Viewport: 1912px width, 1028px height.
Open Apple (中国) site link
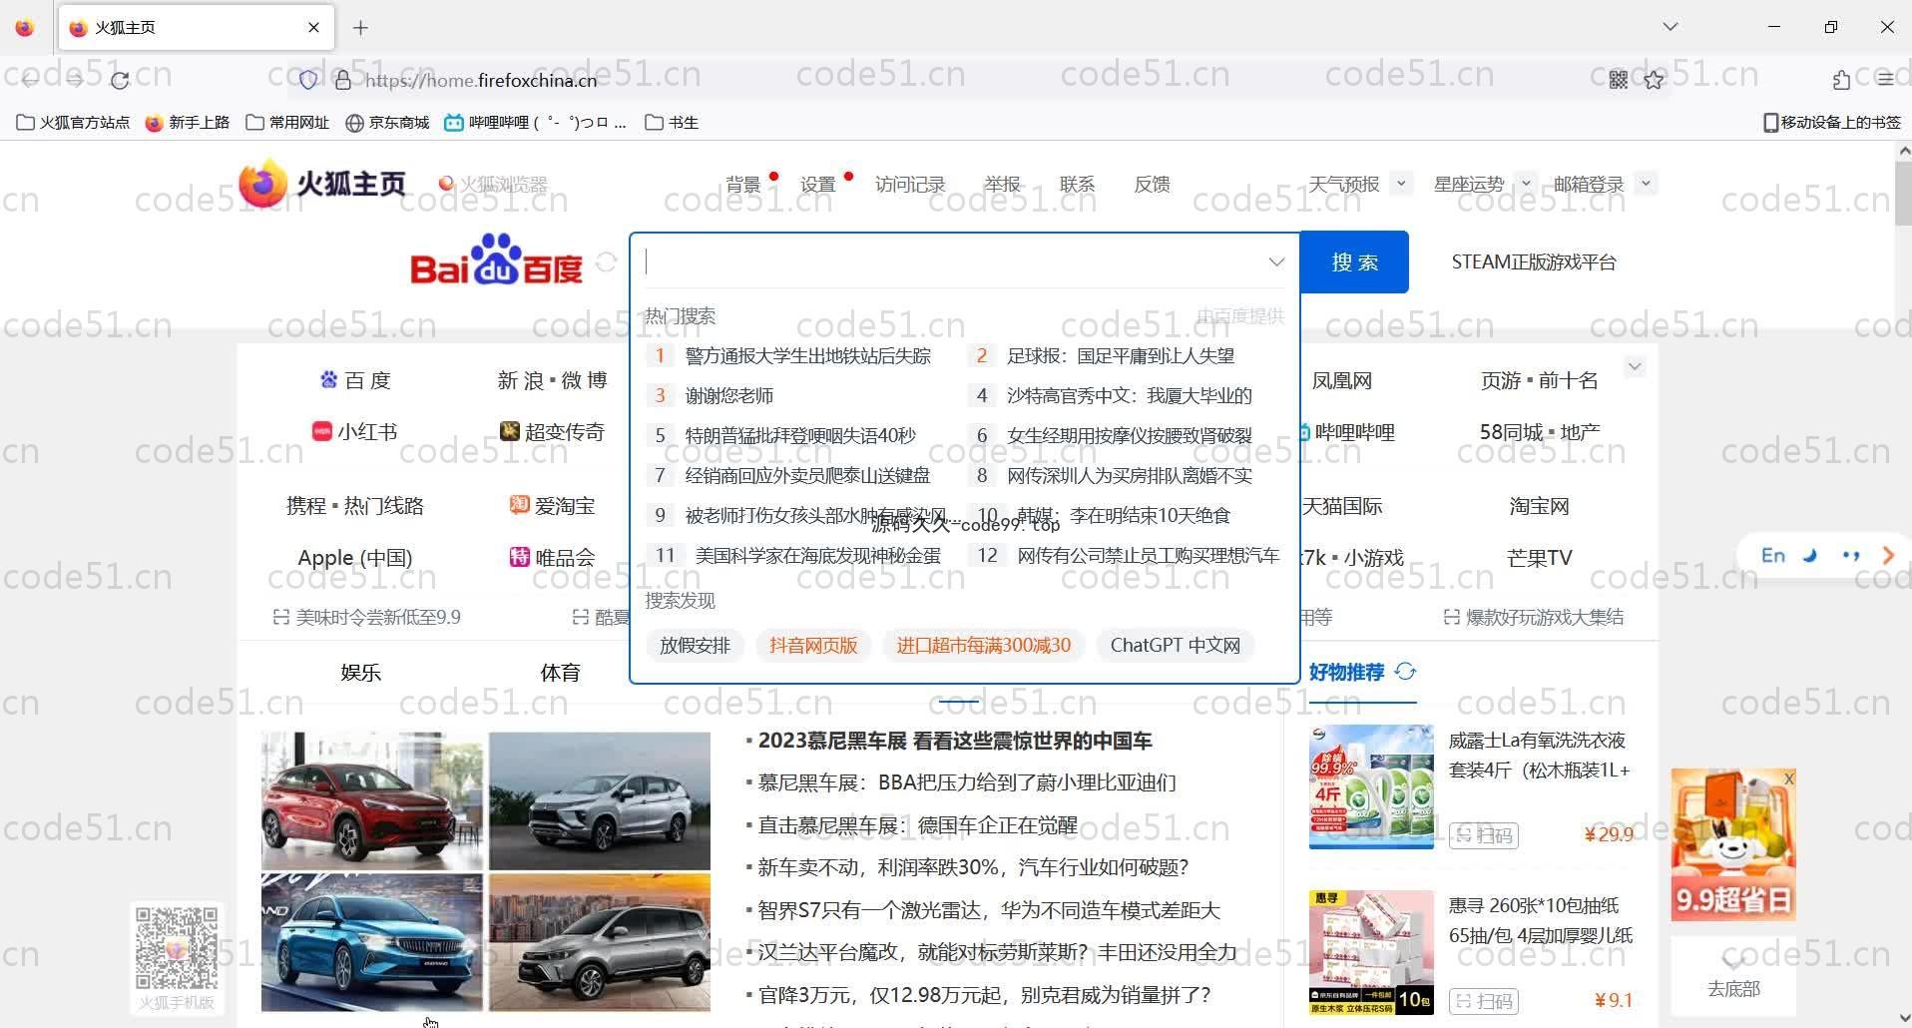(x=355, y=557)
